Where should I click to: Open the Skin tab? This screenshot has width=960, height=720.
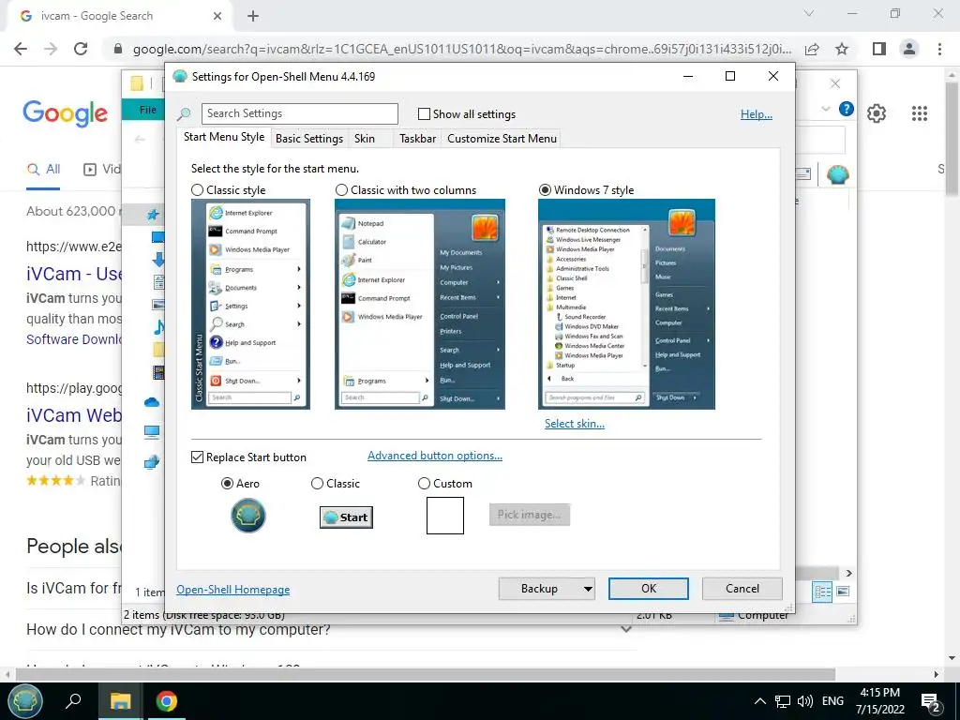click(x=365, y=139)
